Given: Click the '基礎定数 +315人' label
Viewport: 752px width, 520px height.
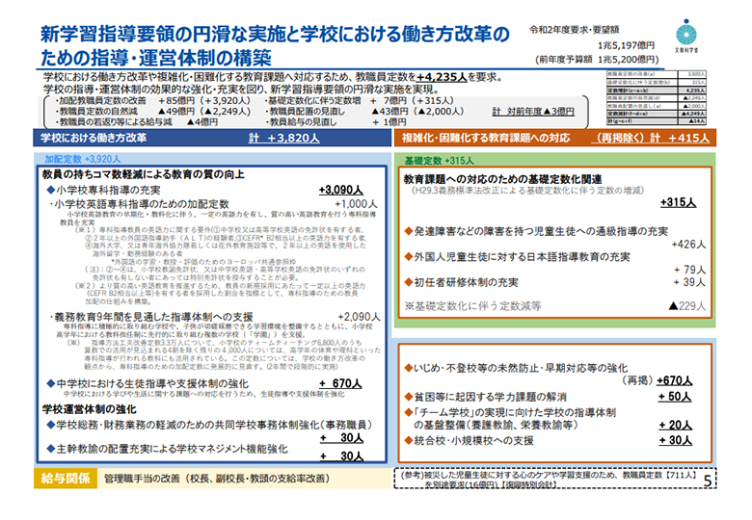Looking at the screenshot, I should (x=439, y=161).
